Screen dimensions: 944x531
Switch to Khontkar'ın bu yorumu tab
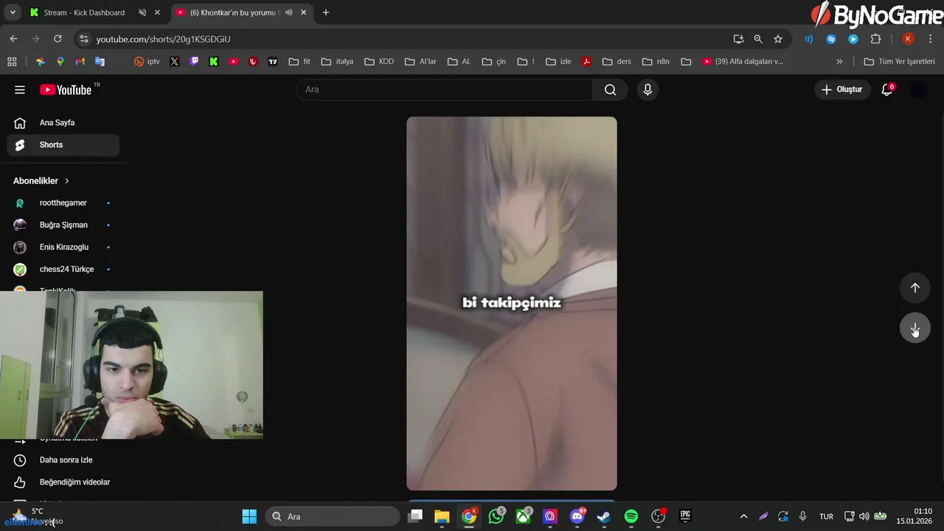pos(232,13)
